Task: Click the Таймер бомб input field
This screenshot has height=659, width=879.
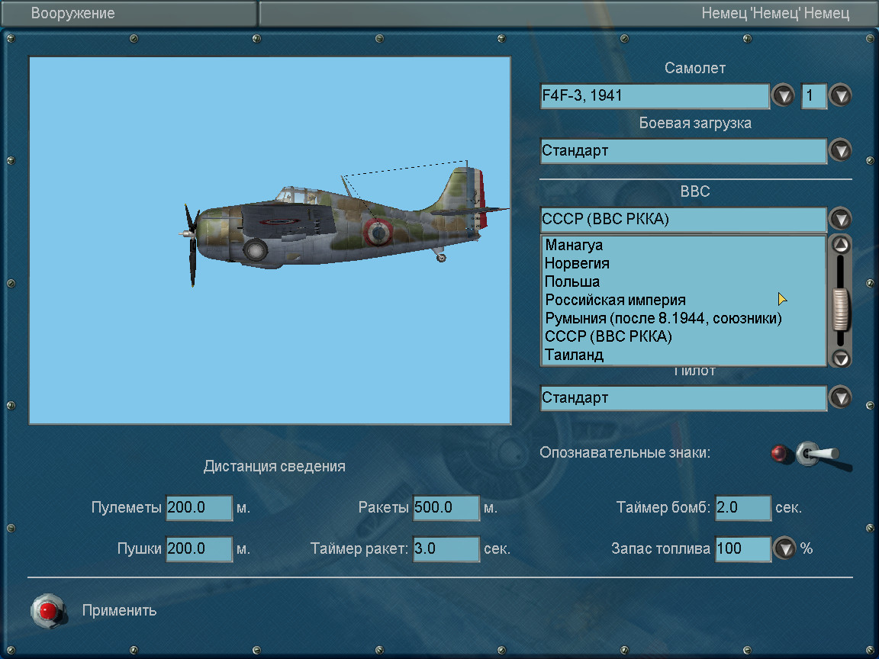Action: pyautogui.click(x=742, y=508)
